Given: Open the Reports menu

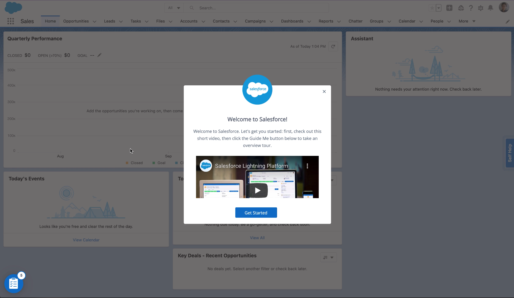Looking at the screenshot, I should pos(326,21).
